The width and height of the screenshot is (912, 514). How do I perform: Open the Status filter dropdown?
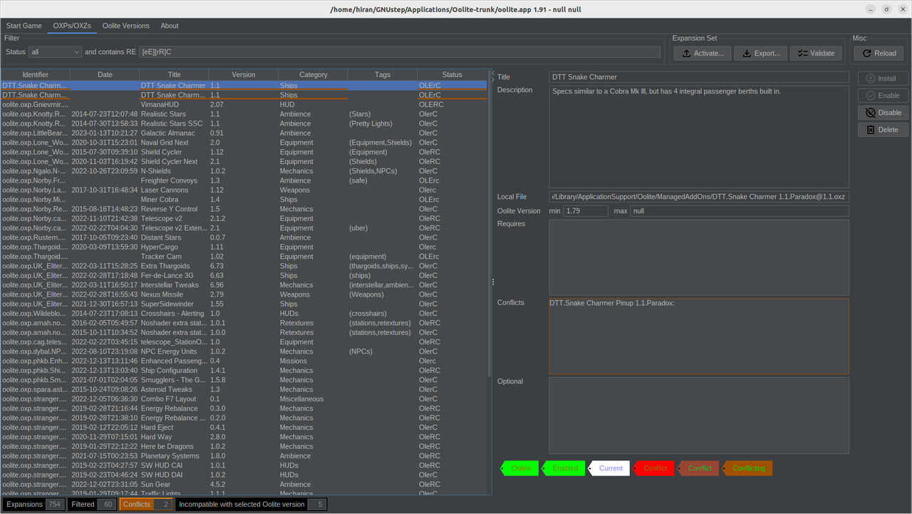[x=56, y=52]
